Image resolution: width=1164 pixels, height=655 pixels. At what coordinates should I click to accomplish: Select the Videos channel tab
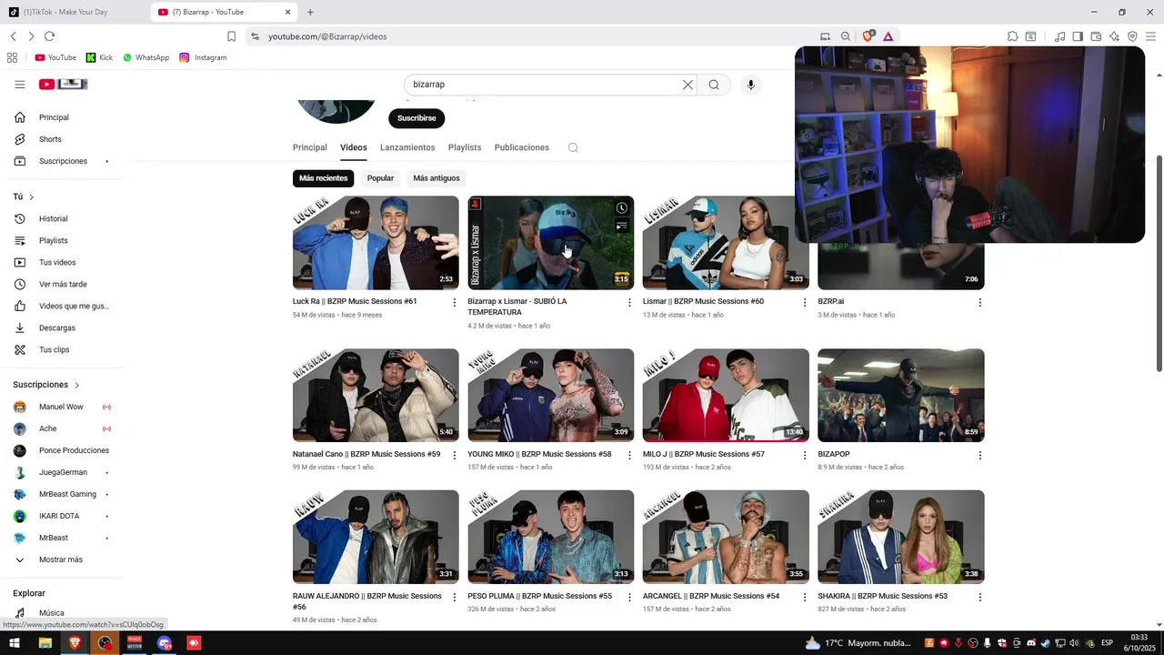point(354,147)
